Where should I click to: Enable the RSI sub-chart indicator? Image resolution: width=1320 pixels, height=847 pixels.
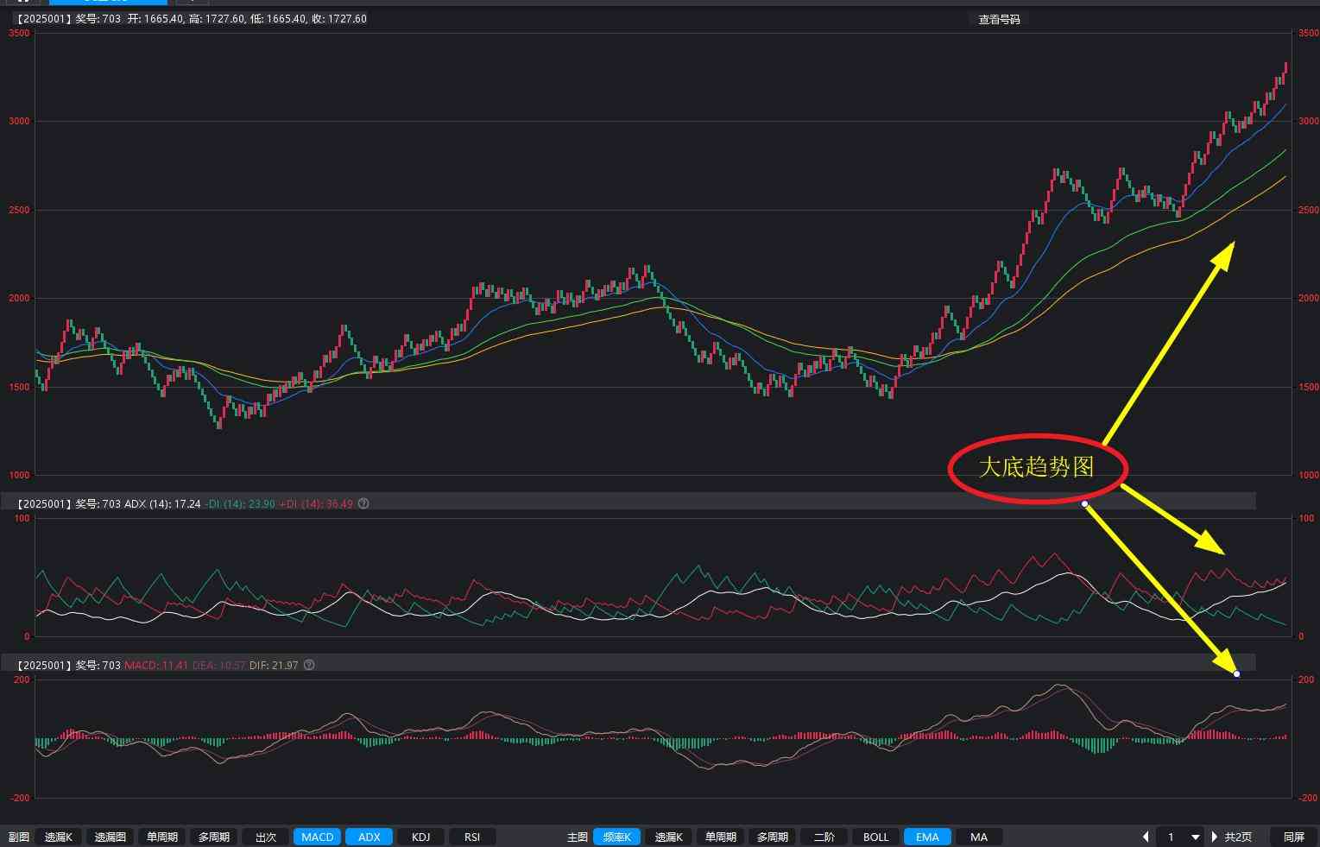coord(472,837)
